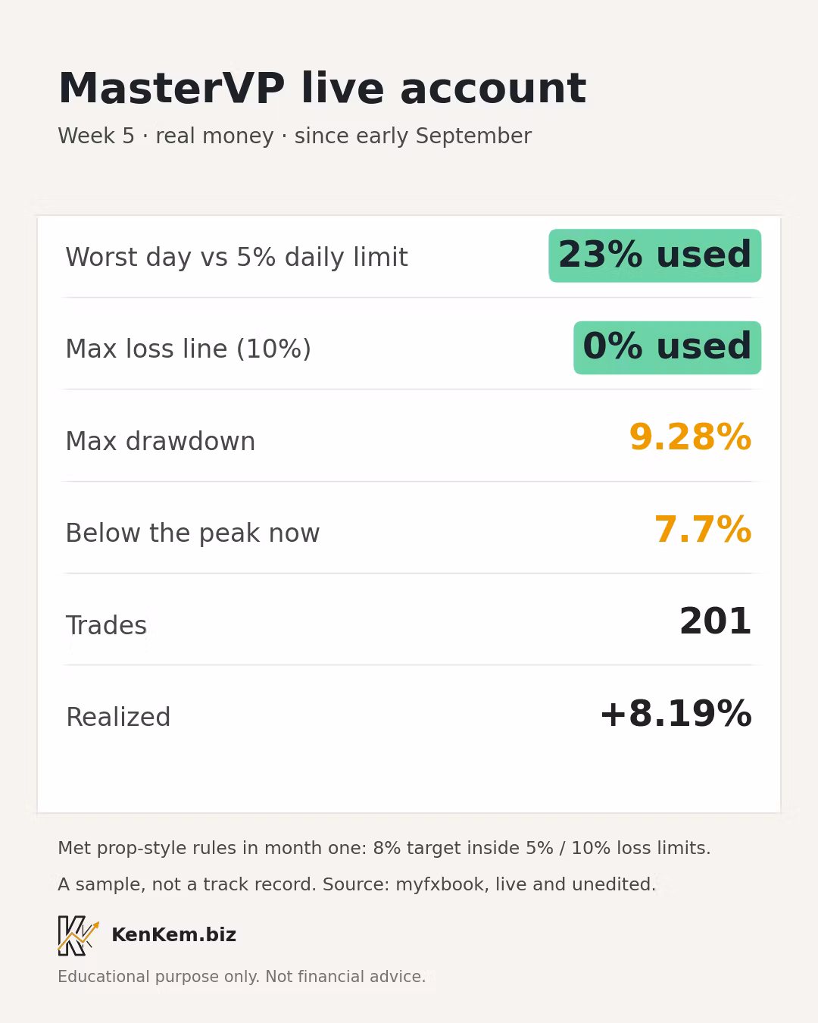Click the +8.19% realized value

tap(675, 715)
